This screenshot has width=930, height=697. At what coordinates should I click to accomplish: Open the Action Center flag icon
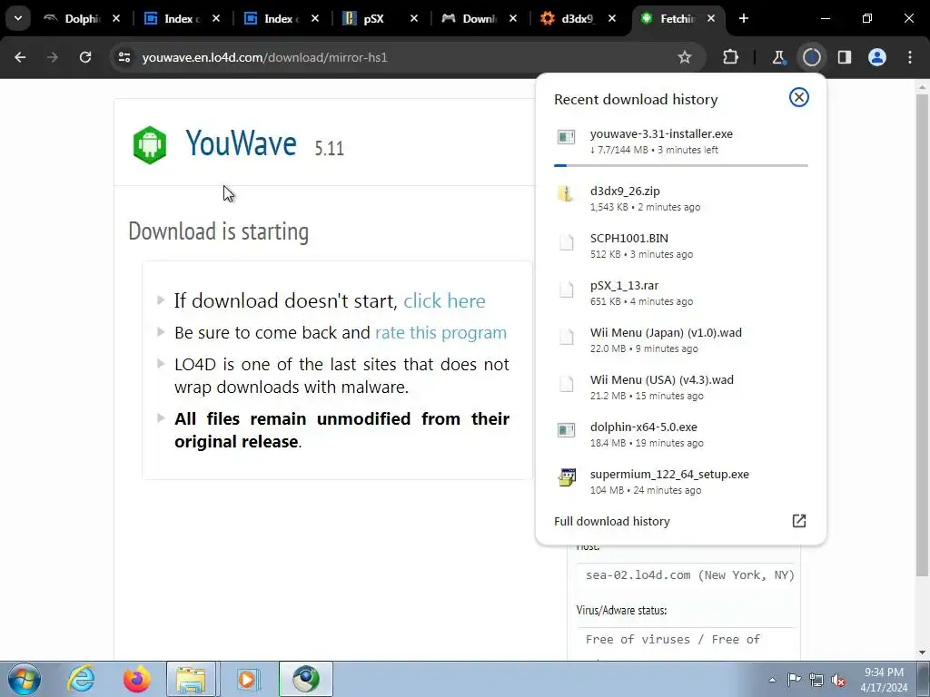pos(794,680)
